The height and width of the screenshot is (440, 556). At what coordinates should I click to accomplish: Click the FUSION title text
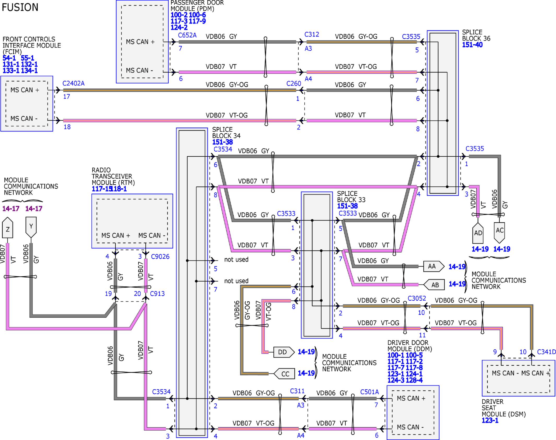pyautogui.click(x=20, y=7)
